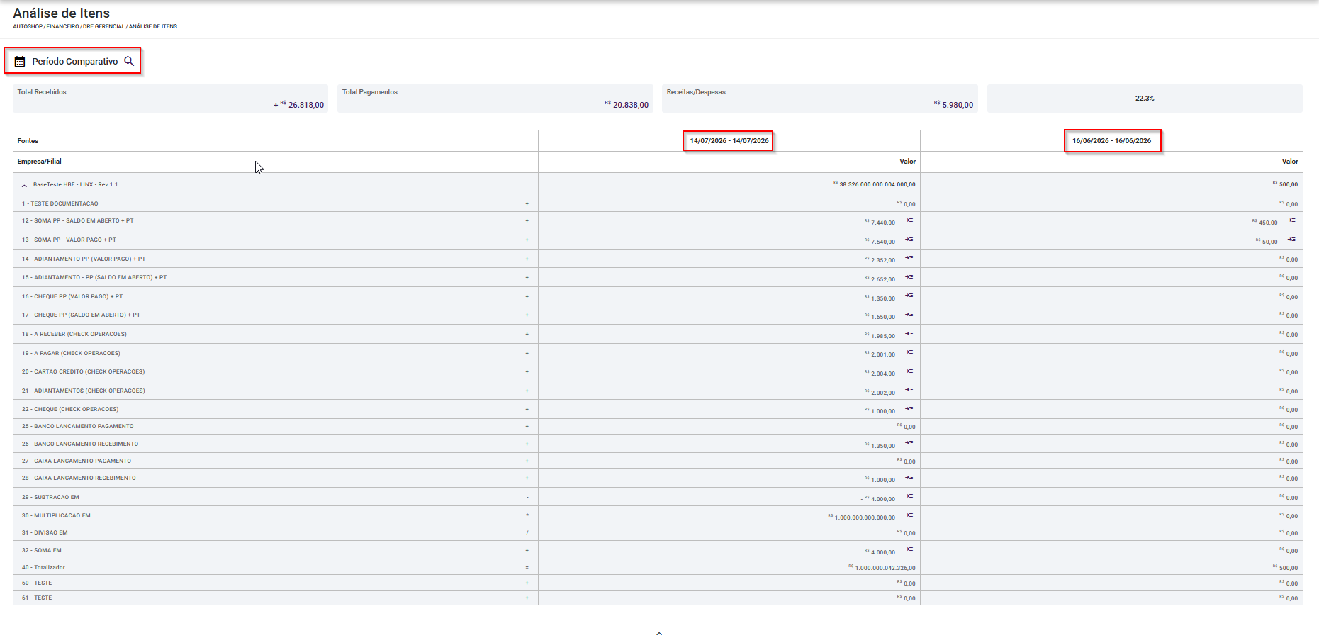
Task: Open details icon beside 450,00 in 16/06/2026 column
Action: (x=1291, y=220)
